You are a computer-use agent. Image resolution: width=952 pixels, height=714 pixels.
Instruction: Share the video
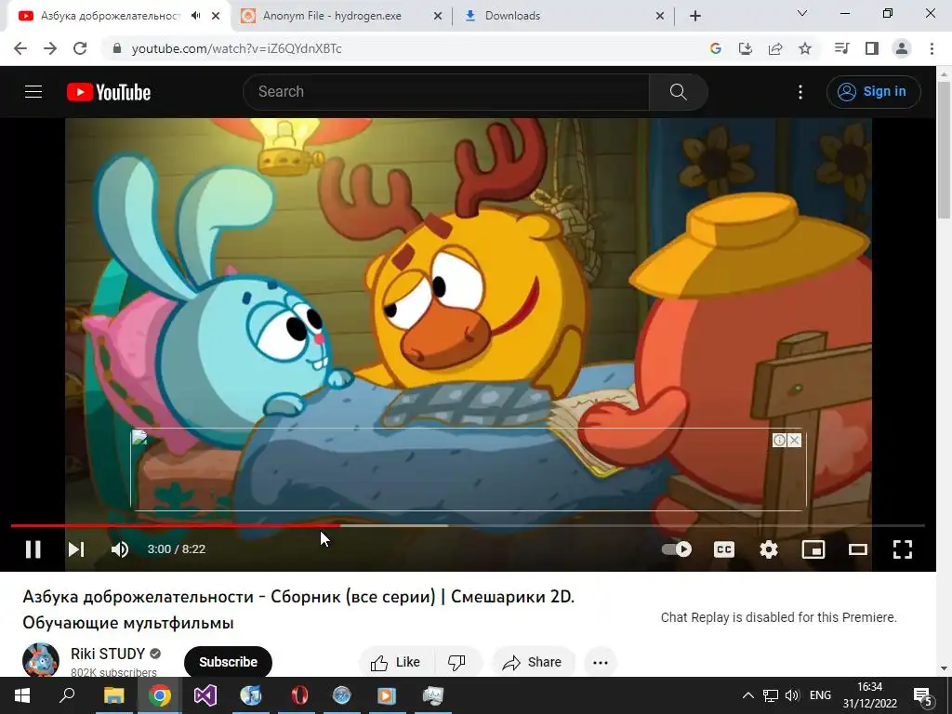(x=533, y=662)
